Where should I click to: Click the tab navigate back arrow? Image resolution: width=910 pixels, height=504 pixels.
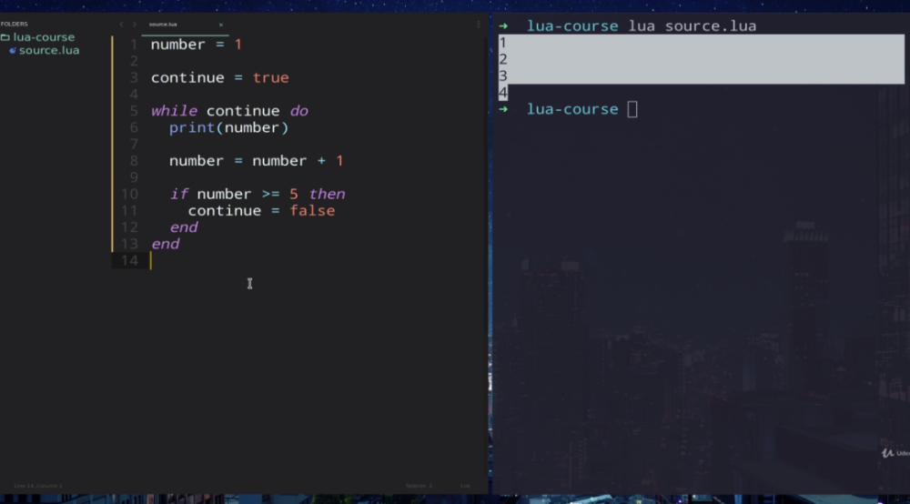point(121,25)
